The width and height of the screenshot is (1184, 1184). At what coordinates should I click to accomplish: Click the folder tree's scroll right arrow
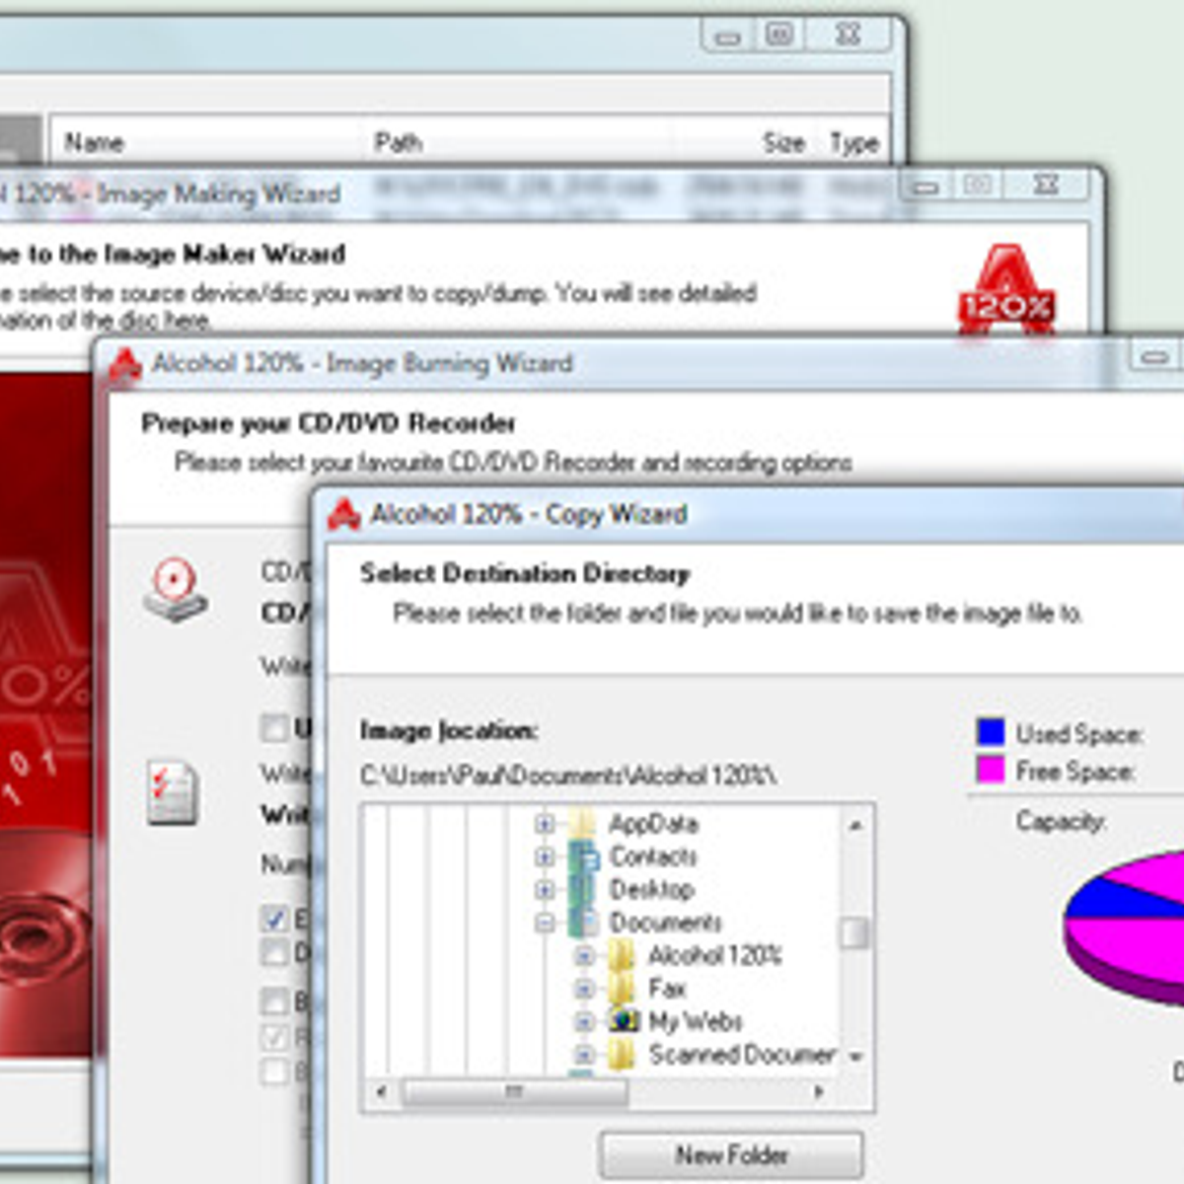point(819,1092)
